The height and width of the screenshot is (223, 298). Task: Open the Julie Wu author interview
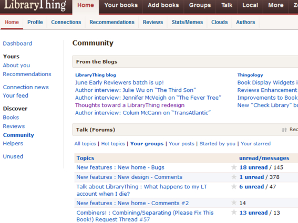click(136, 90)
